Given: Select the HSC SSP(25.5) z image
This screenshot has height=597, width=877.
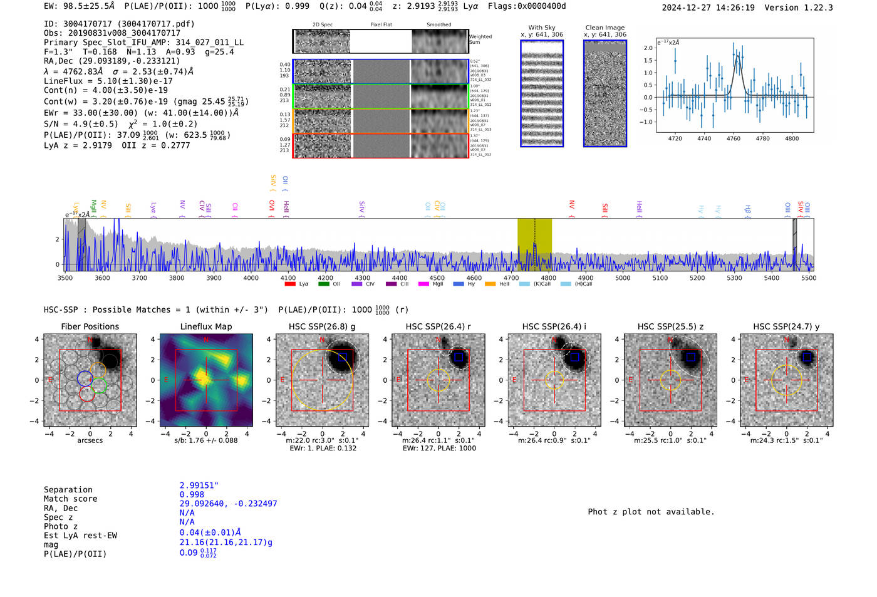Looking at the screenshot, I should (x=670, y=380).
